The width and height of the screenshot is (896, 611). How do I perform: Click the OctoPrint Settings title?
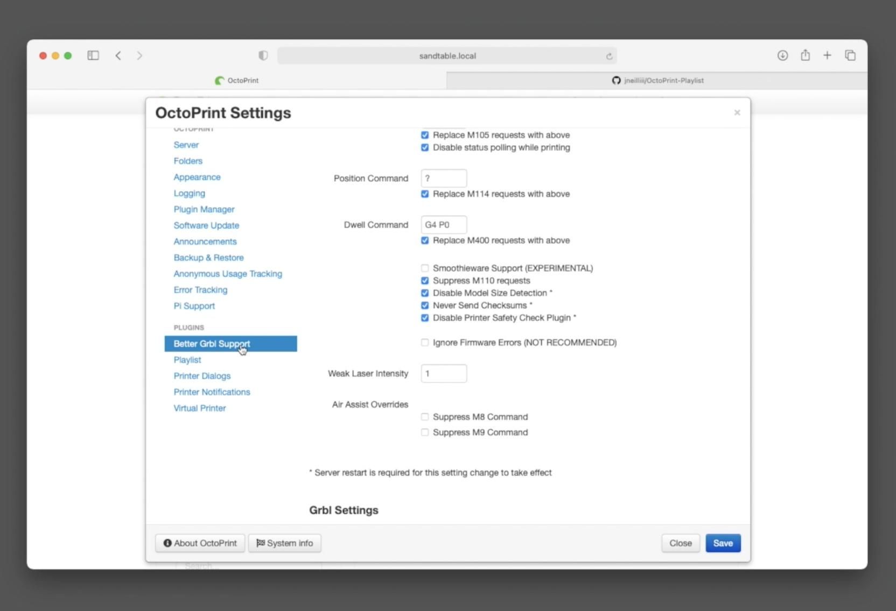point(223,113)
